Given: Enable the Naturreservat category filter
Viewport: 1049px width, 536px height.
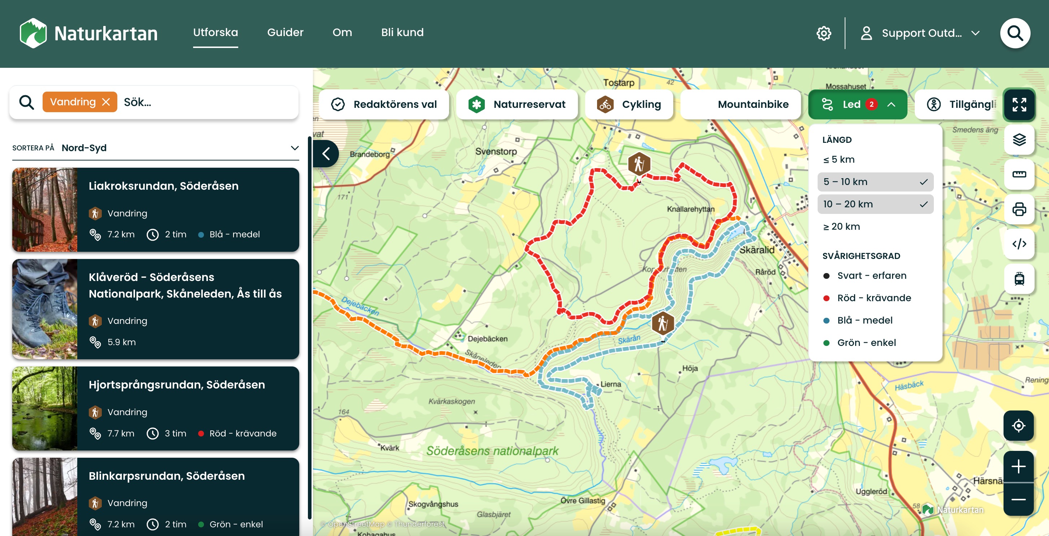Looking at the screenshot, I should [517, 105].
